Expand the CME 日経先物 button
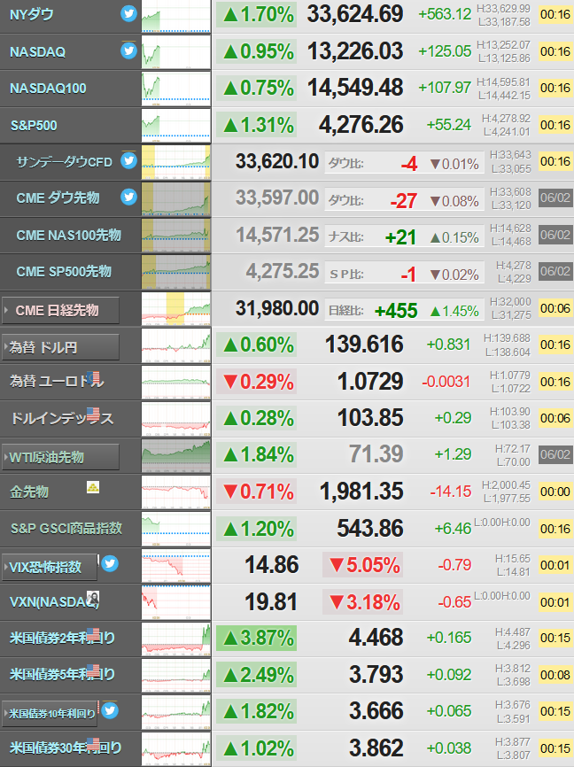The height and width of the screenshot is (767, 574). coord(61,310)
